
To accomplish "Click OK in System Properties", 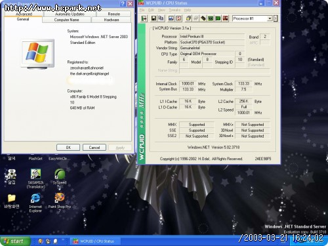I will pos(68,148).
